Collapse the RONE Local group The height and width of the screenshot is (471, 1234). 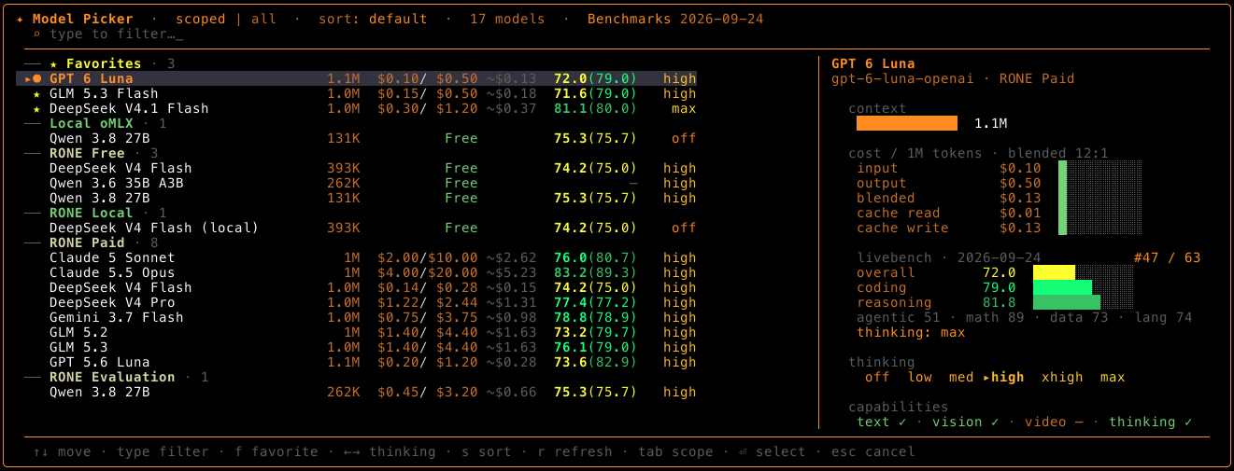click(x=95, y=213)
